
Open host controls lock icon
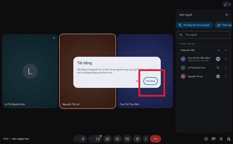229,139
